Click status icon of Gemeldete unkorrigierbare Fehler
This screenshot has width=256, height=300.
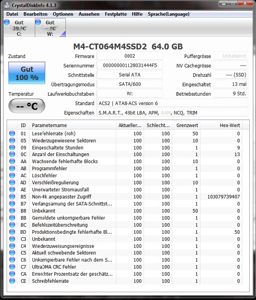coord(12,218)
